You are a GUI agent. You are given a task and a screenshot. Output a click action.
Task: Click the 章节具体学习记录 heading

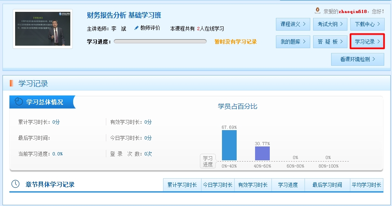[x=50, y=184]
